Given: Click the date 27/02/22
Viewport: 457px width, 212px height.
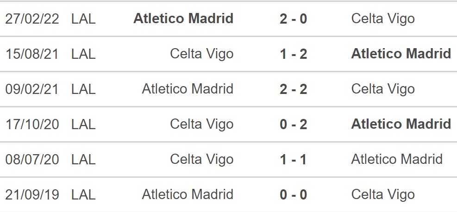Looking at the screenshot, I should point(32,19).
